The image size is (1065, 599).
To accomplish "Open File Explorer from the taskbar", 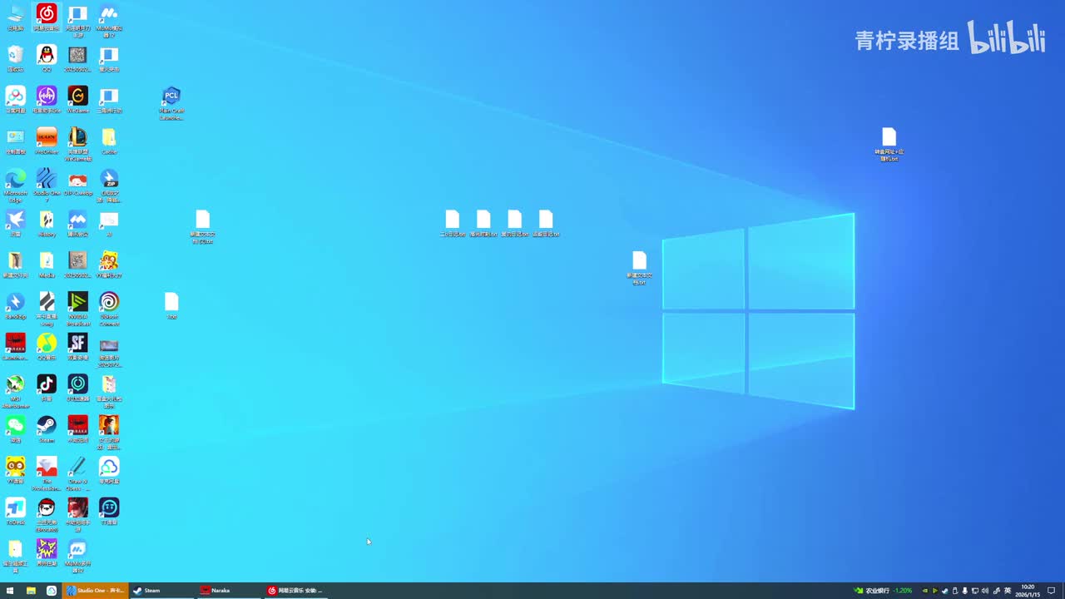I will click(31, 591).
